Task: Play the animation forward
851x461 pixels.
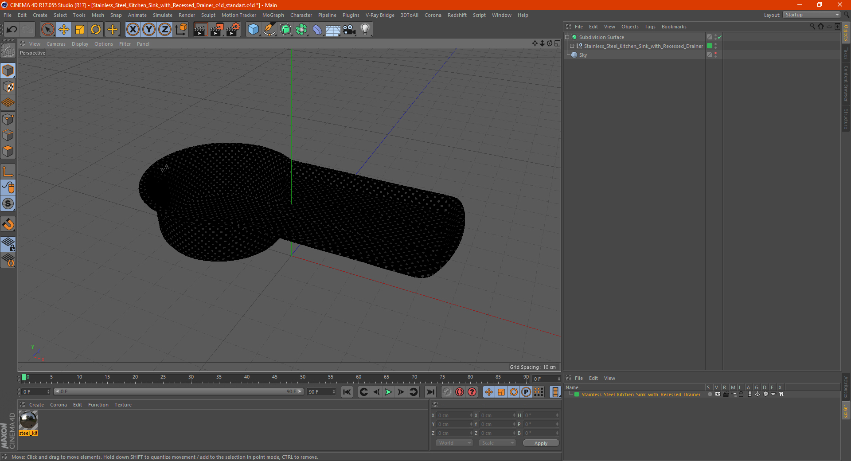Action: point(388,392)
